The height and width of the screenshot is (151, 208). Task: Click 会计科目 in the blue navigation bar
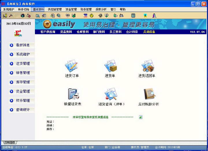132,32
